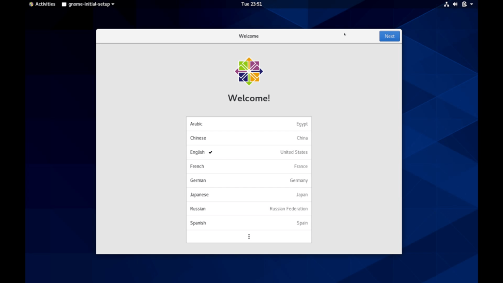
Task: Select English language row
Action: coord(249,152)
